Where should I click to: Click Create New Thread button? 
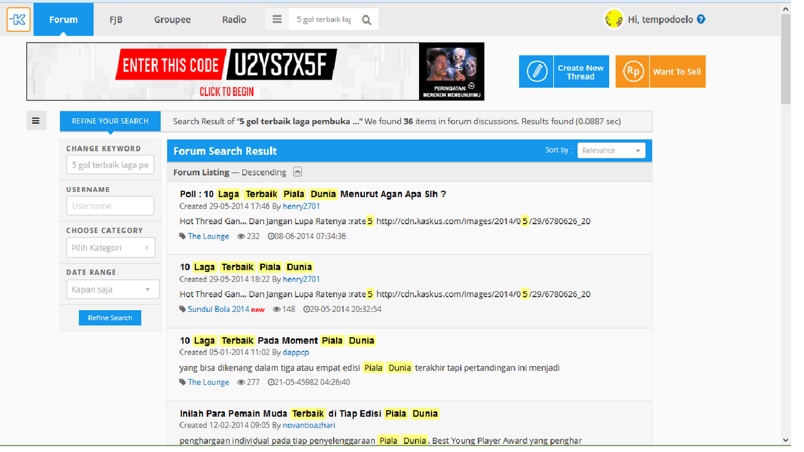564,72
